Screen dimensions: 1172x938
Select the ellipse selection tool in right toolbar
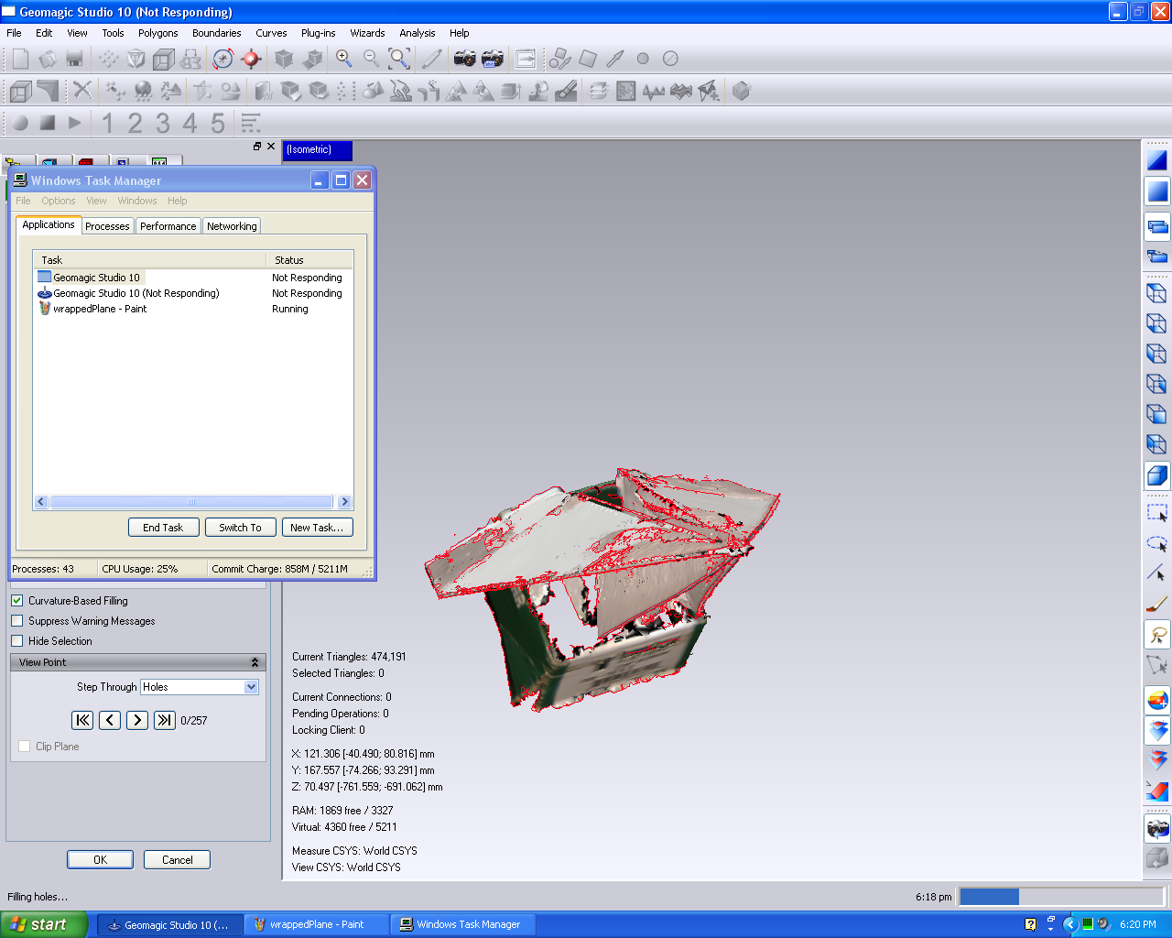[x=1157, y=544]
